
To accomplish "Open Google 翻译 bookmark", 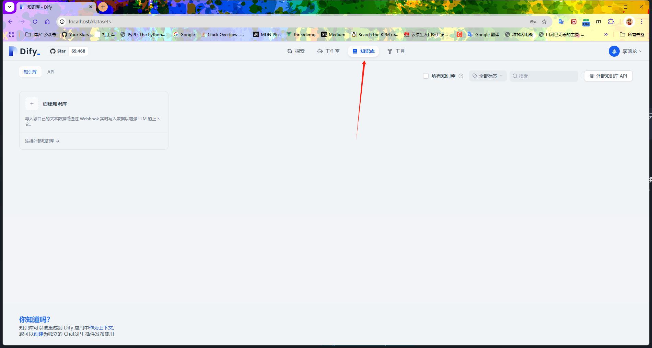I will 484,34.
